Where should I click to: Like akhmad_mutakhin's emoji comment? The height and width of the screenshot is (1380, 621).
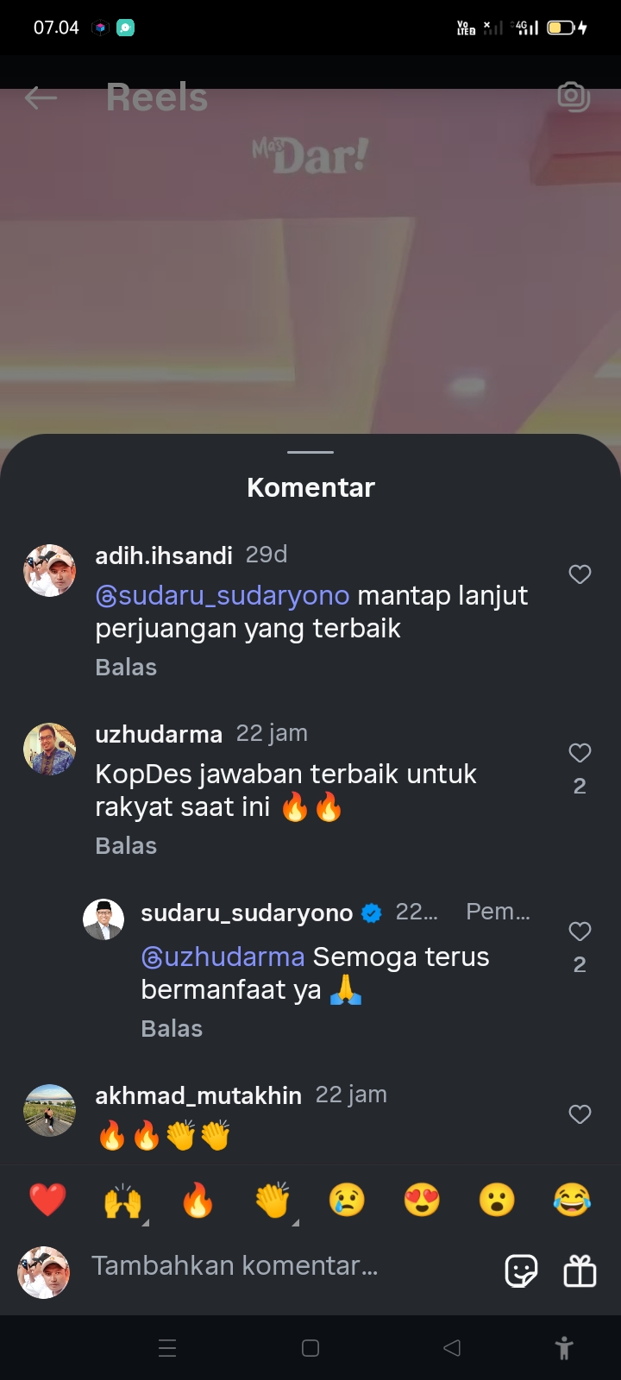[580, 1114]
